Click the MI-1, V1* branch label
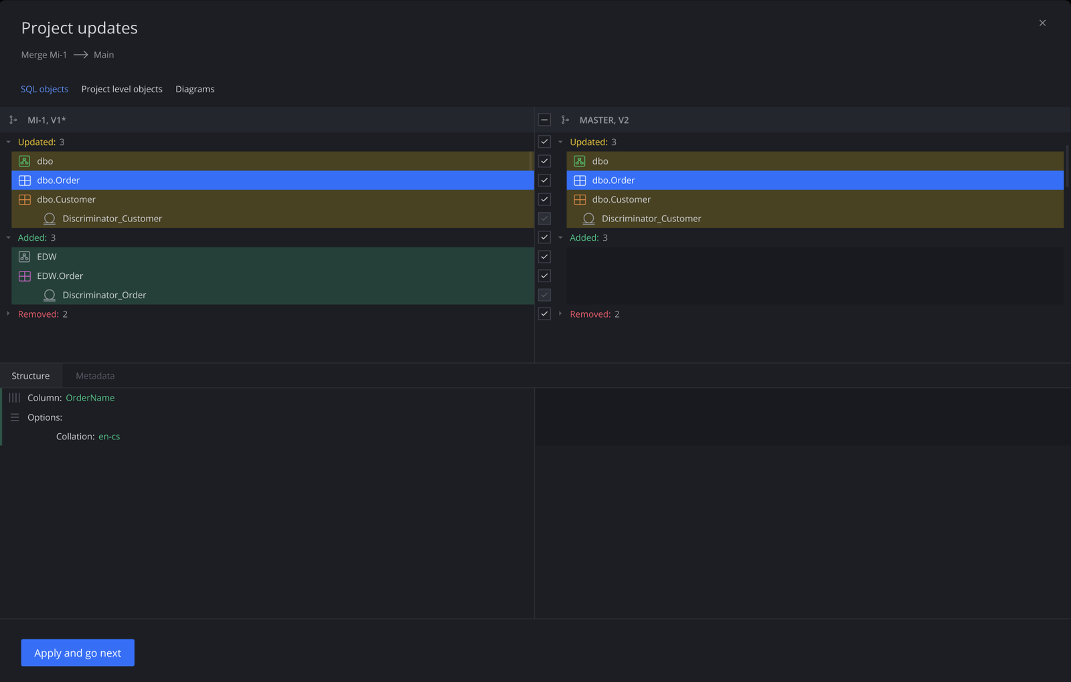The width and height of the screenshot is (1071, 682). tap(47, 120)
